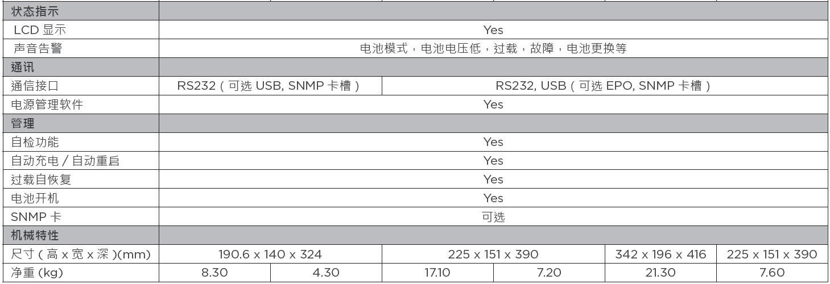Click the 电源管理软件 row label

[47, 105]
